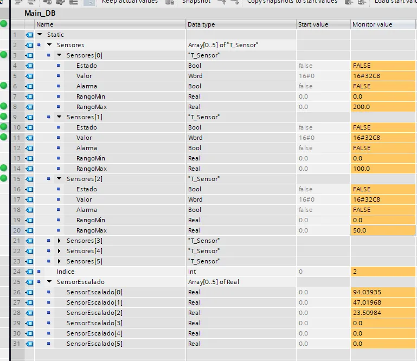Click the tag icon on the SensorEscalado[2] row
The image size is (417, 361).
click(x=29, y=313)
